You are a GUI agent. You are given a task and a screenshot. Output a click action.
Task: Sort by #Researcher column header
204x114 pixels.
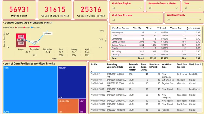coord(176,28)
